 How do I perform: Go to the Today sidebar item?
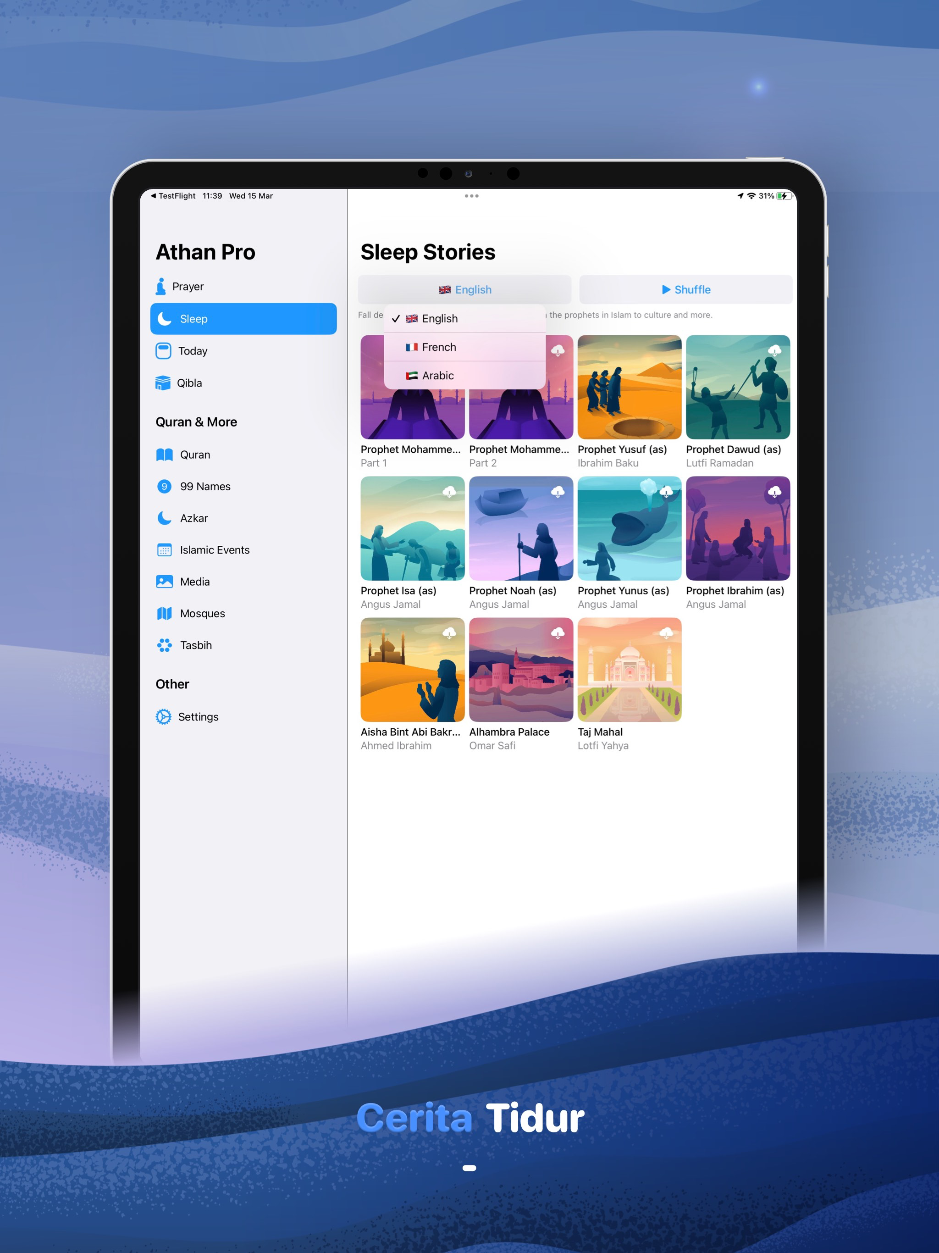click(x=243, y=351)
